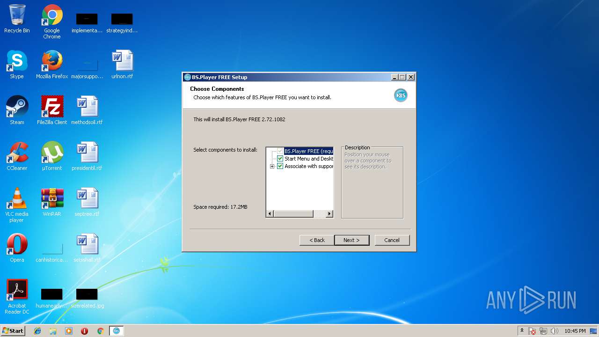Open CCleaner desktop shortcut
Screen dimensions: 599x337
tap(17, 156)
